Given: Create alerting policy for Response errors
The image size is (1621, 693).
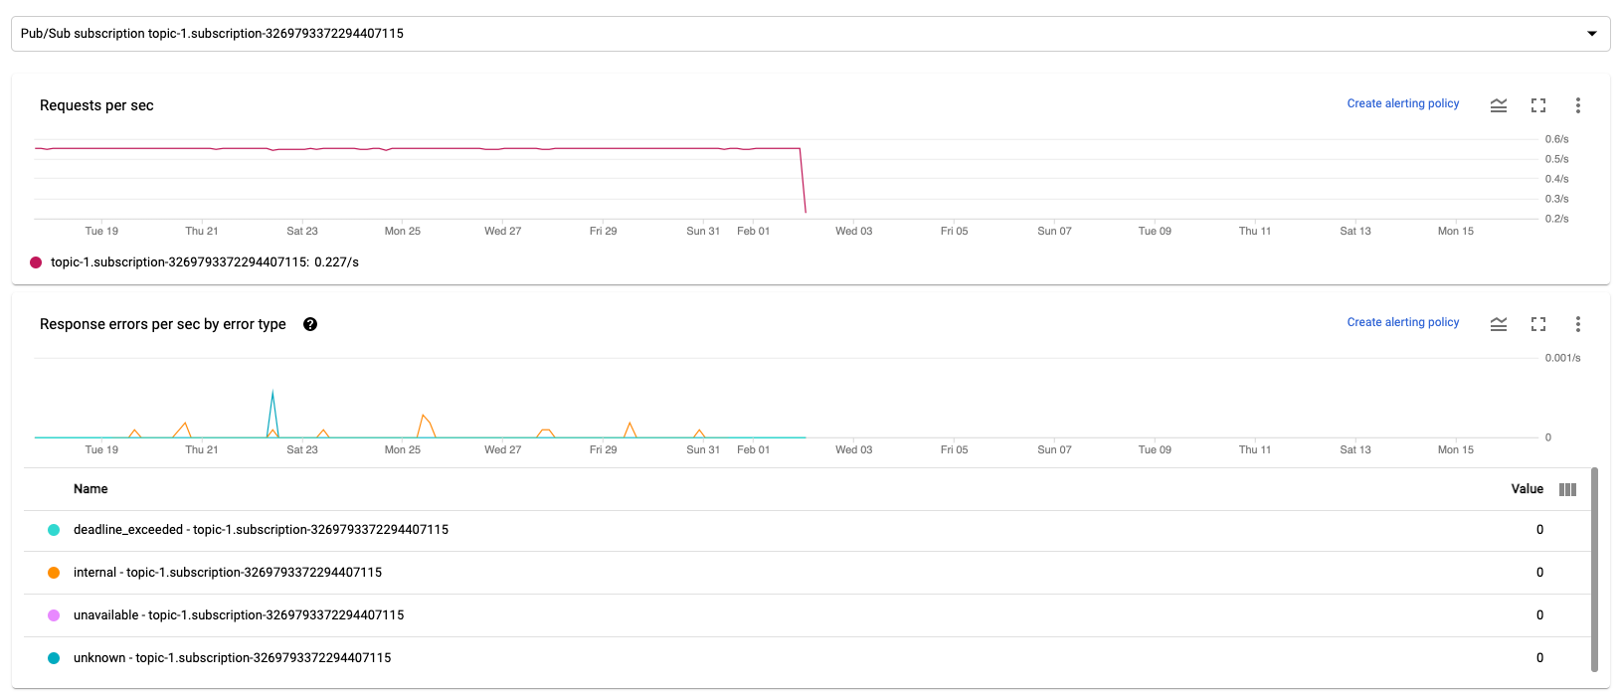Looking at the screenshot, I should pyautogui.click(x=1402, y=322).
